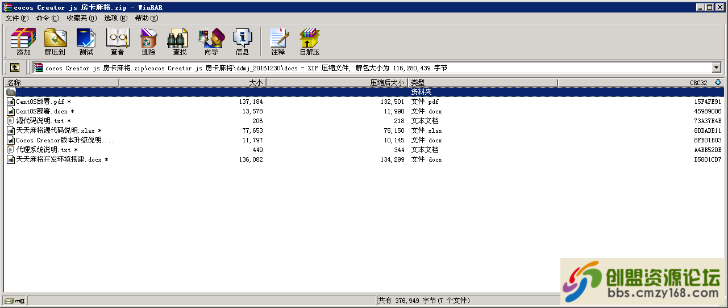Viewport: 728px width, 308px height.
Task: Sort by 类型 column header
Action: tap(482, 83)
